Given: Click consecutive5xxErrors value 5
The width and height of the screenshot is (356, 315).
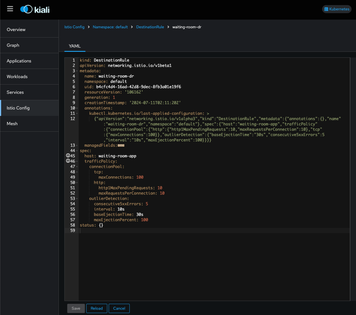Looking at the screenshot, I should click(147, 204).
